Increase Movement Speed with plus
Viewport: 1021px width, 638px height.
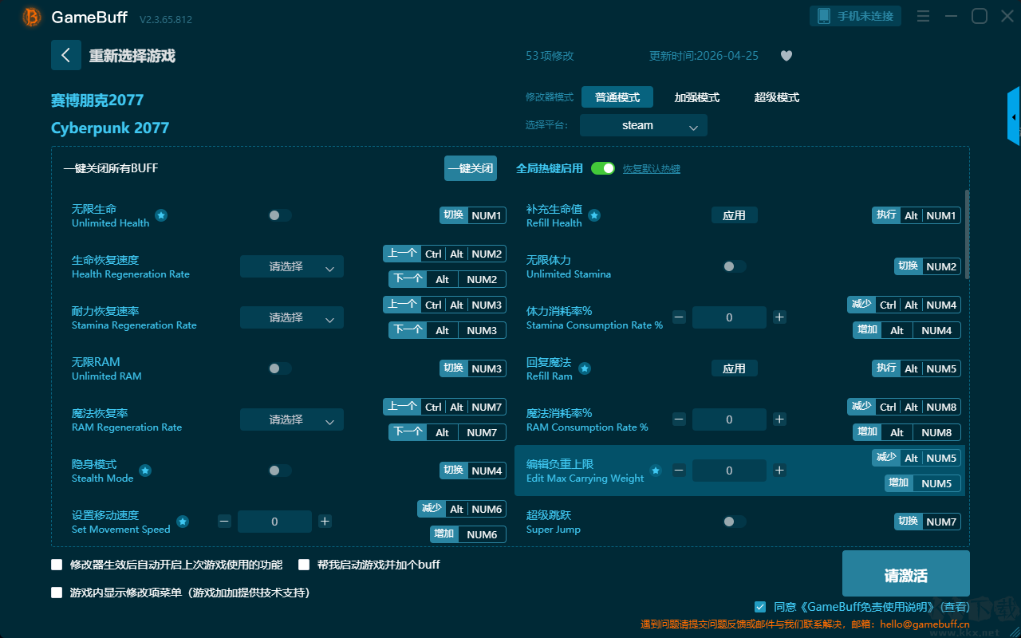tap(325, 522)
